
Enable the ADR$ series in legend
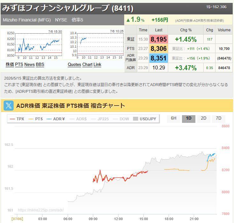(78, 119)
